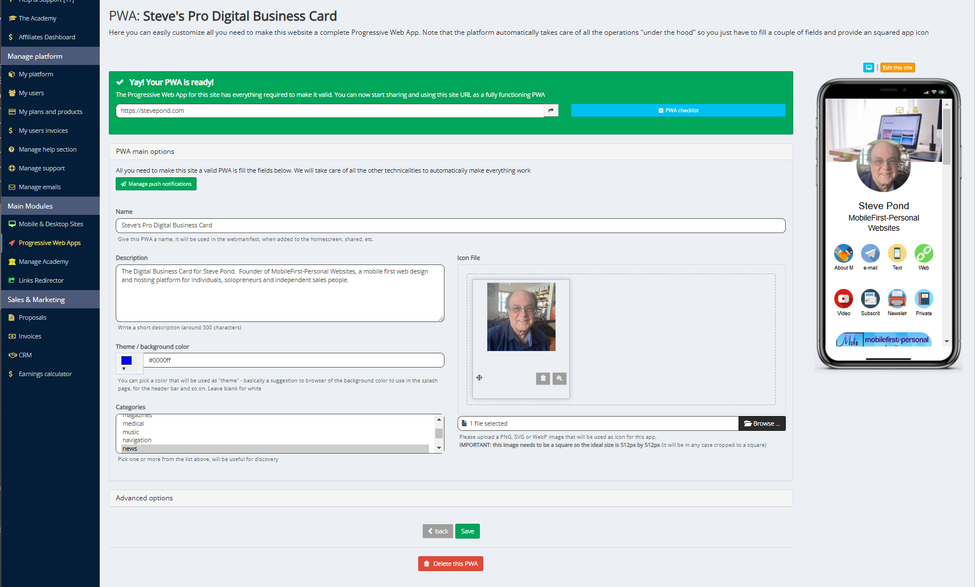This screenshot has width=975, height=587.
Task: Click the blue theme color swatch
Action: click(x=126, y=359)
